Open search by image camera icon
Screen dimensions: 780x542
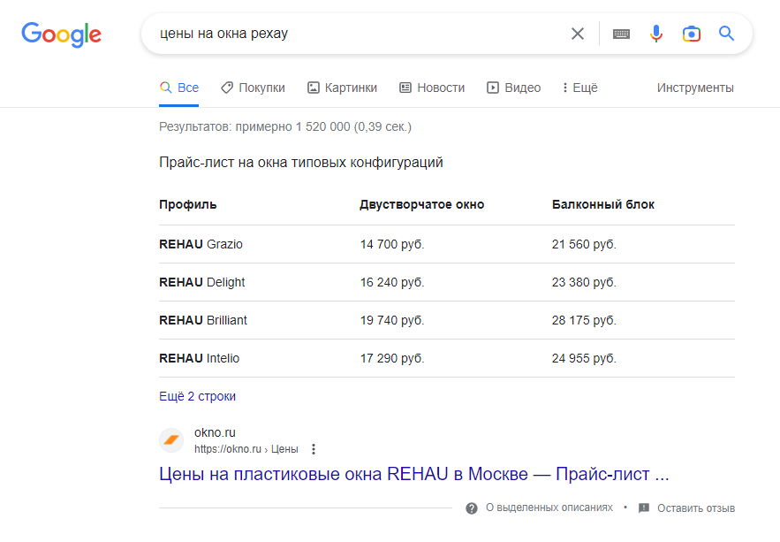692,34
